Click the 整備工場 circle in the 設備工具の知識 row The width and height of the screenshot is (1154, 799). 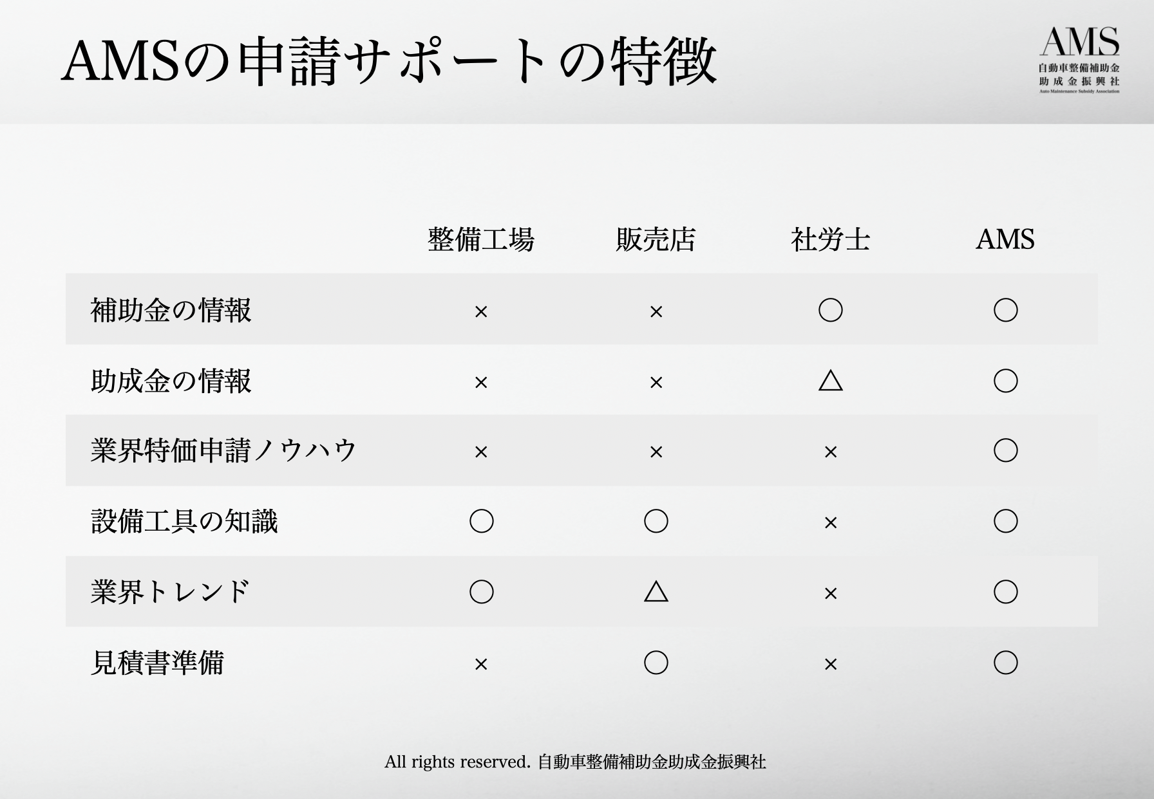(481, 521)
